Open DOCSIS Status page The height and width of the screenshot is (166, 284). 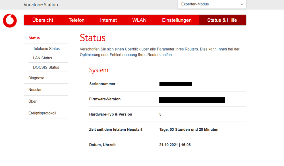[46, 67]
